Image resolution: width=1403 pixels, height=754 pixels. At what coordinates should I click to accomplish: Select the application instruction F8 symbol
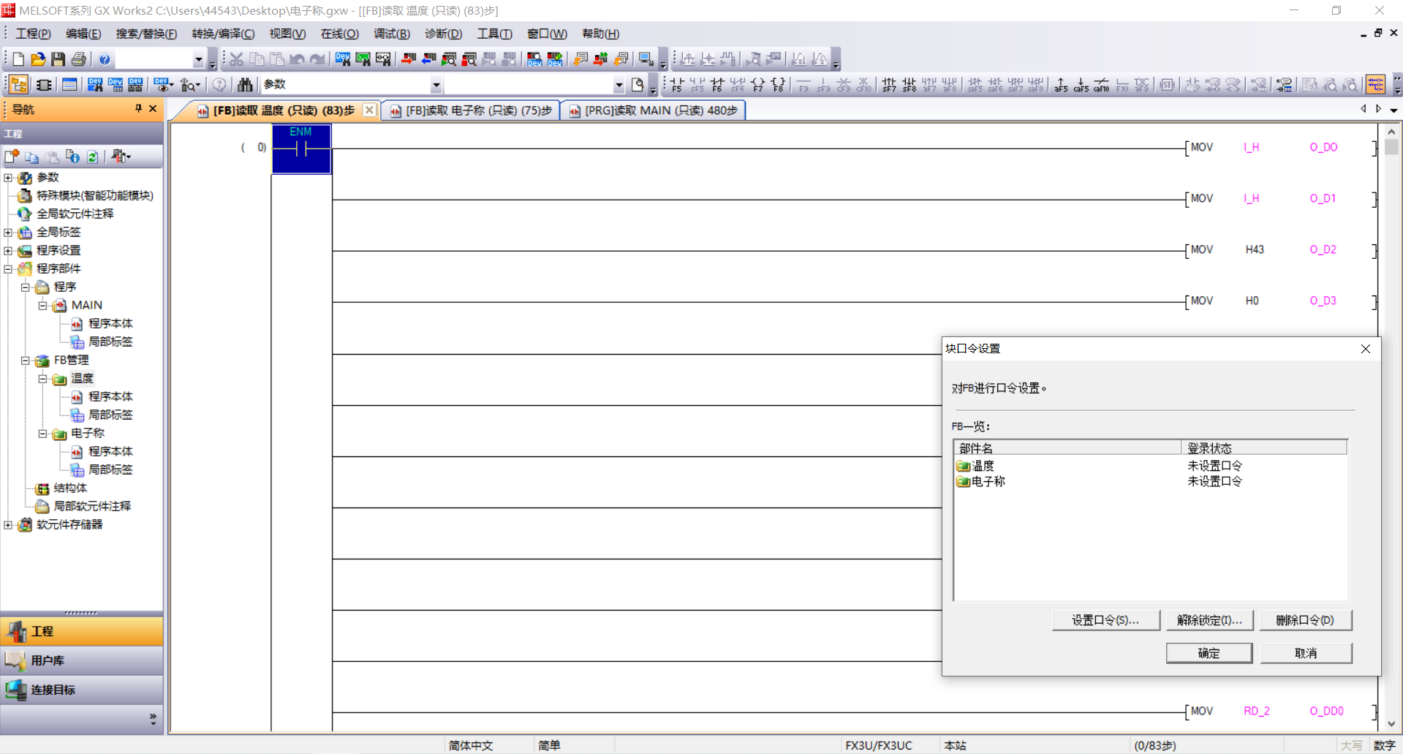[778, 85]
